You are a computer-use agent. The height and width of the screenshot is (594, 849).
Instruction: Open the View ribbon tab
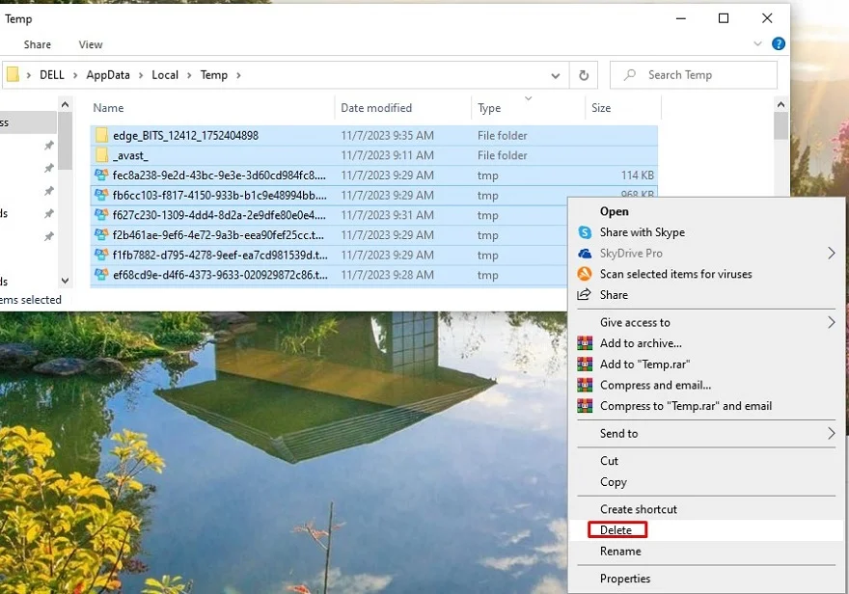pos(91,44)
